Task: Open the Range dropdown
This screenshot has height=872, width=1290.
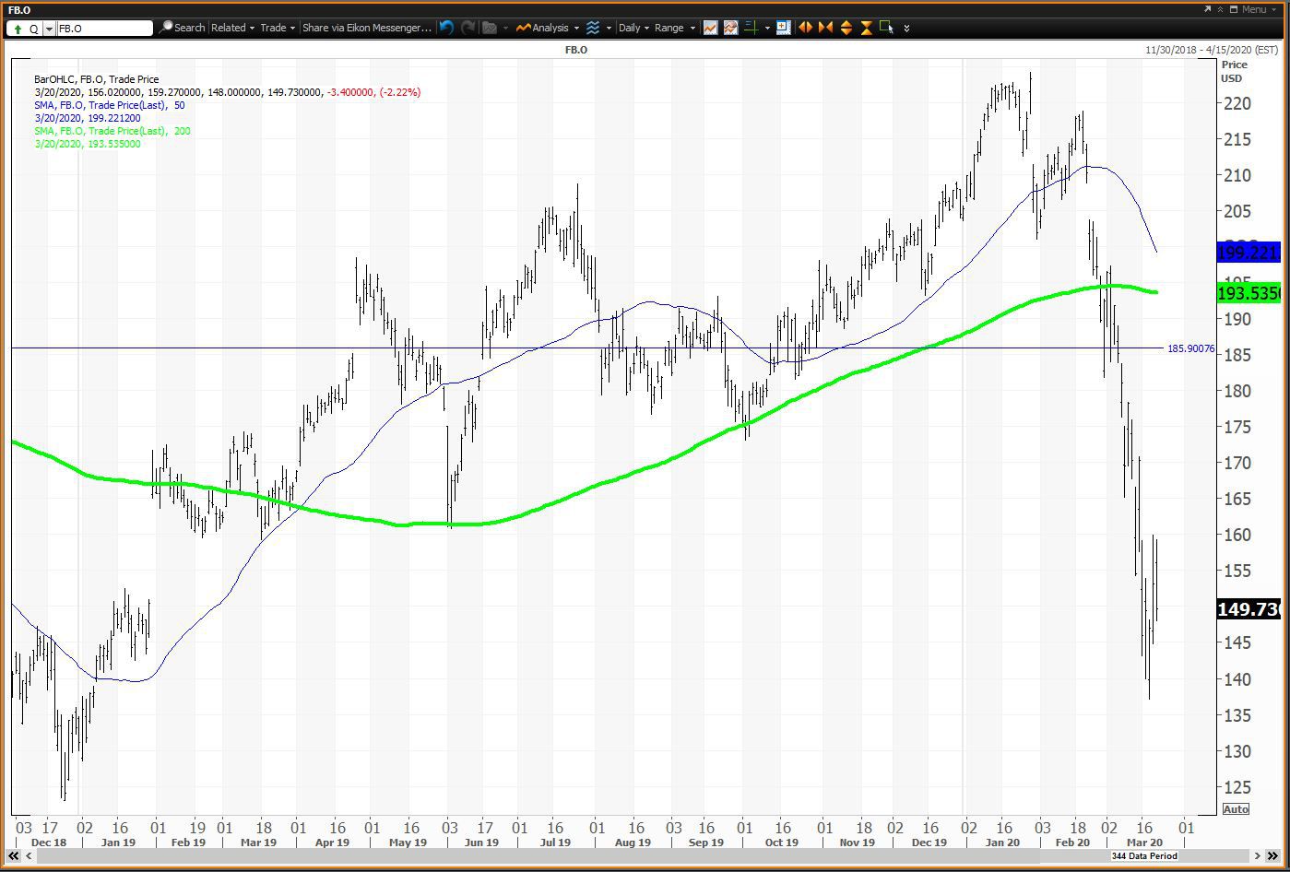Action: point(675,28)
